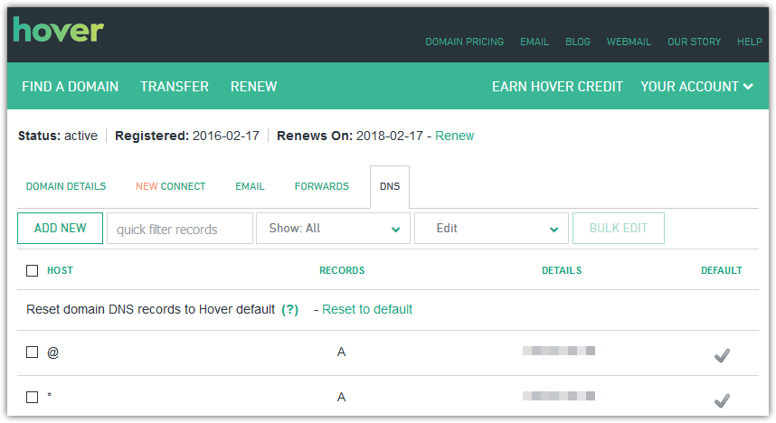Viewport: 776px width, 423px height.
Task: Click the Reset to default link
Action: [367, 309]
